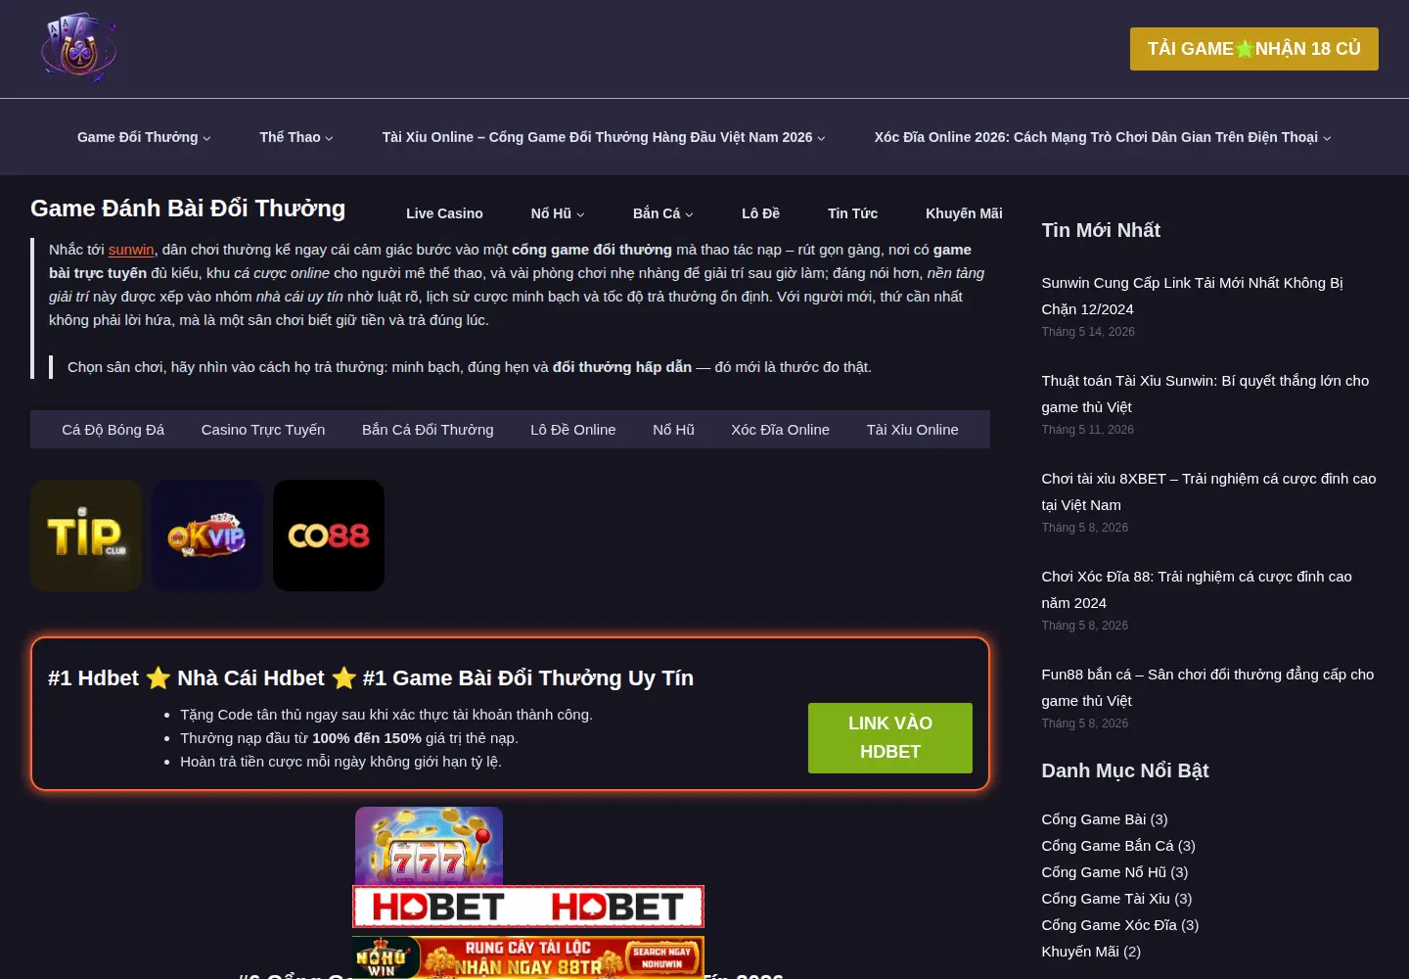Click the Link Vào HDBET green button
The height and width of the screenshot is (979, 1409).
pos(890,738)
